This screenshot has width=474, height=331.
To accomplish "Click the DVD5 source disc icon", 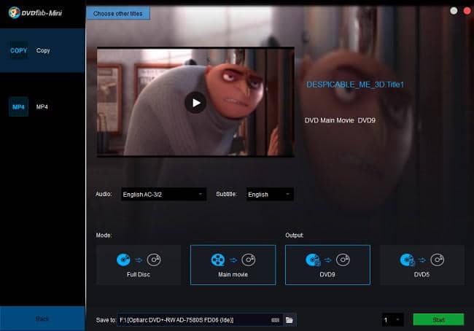I will click(407, 260).
